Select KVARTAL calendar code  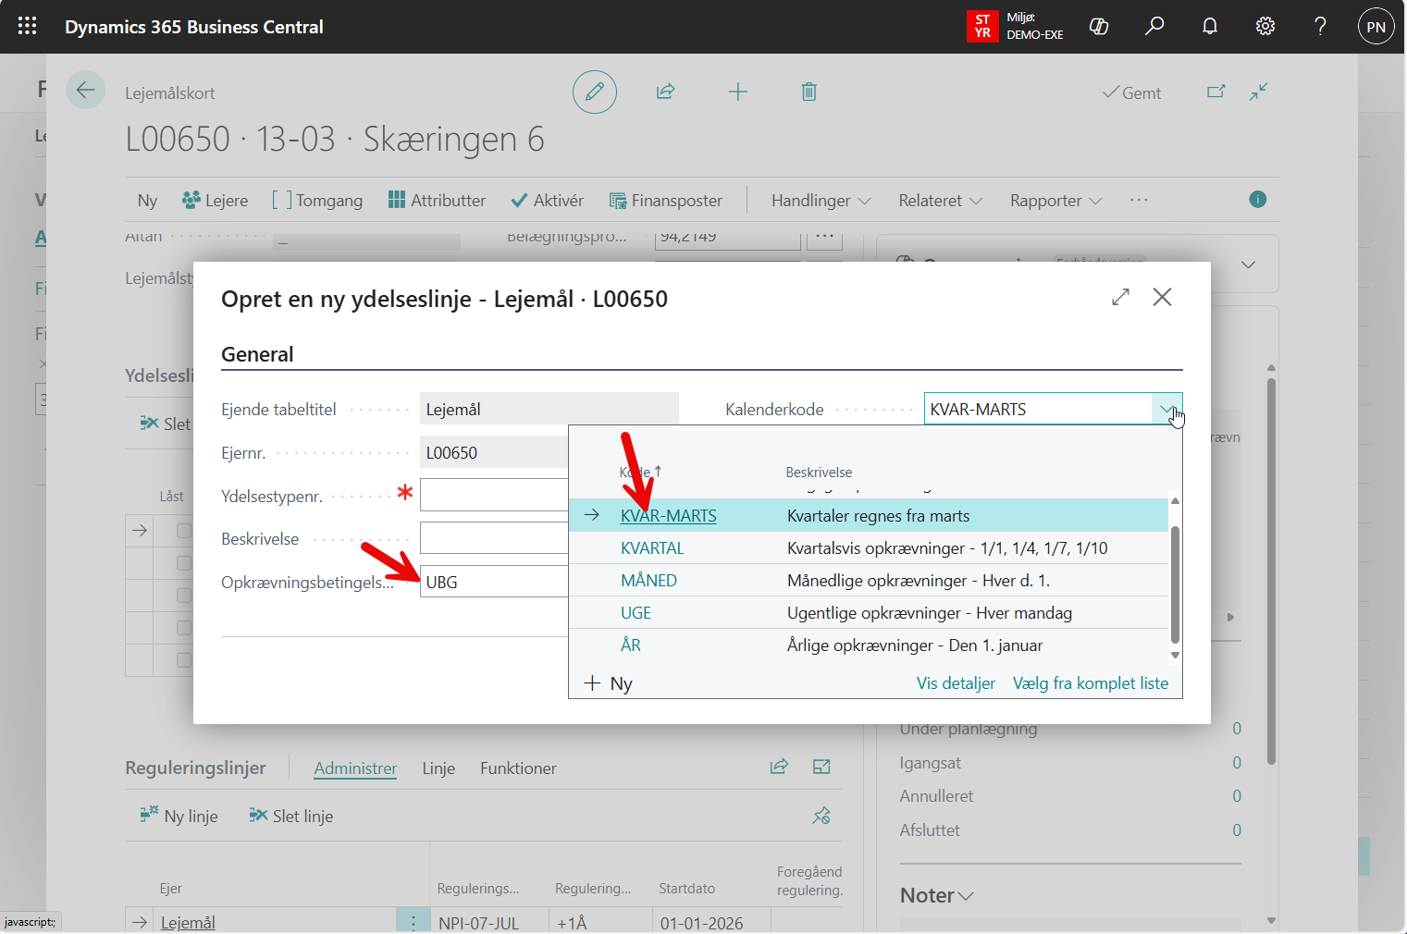(x=652, y=548)
